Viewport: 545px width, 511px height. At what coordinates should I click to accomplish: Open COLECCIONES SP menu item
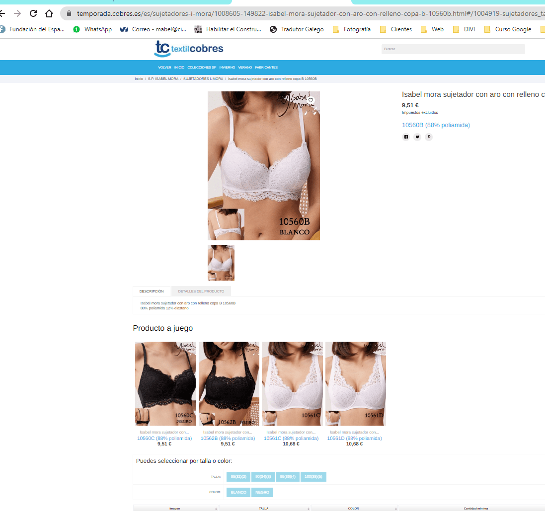[x=202, y=68]
